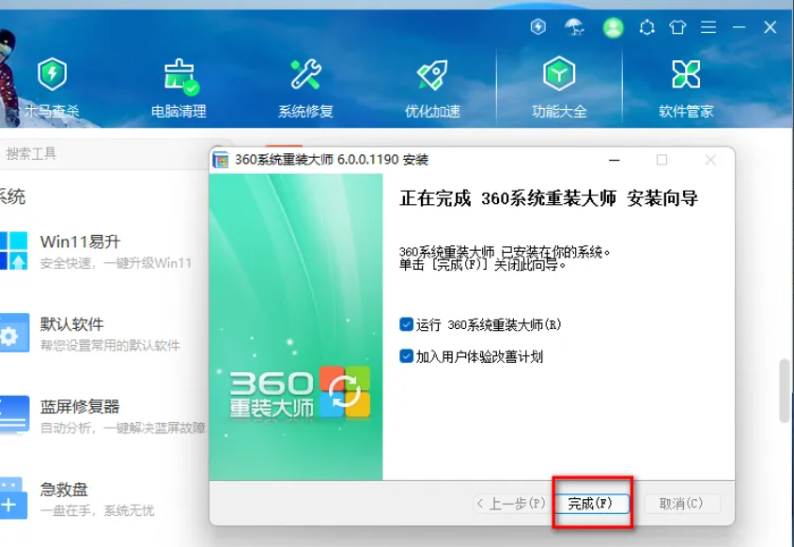Open the skin (shirt) icon
The height and width of the screenshot is (547, 794).
tap(677, 27)
